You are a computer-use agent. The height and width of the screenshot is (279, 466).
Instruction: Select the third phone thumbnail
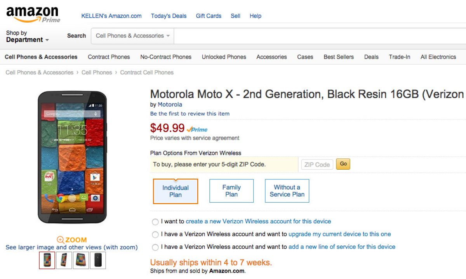pos(81,260)
